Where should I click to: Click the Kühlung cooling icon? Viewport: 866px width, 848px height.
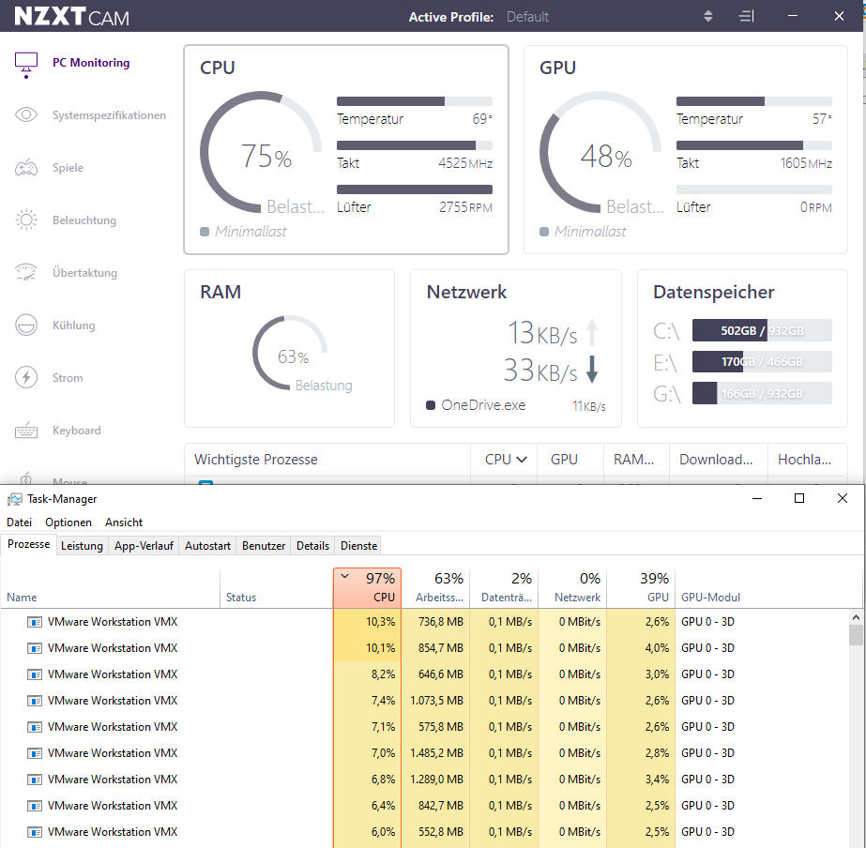[26, 325]
